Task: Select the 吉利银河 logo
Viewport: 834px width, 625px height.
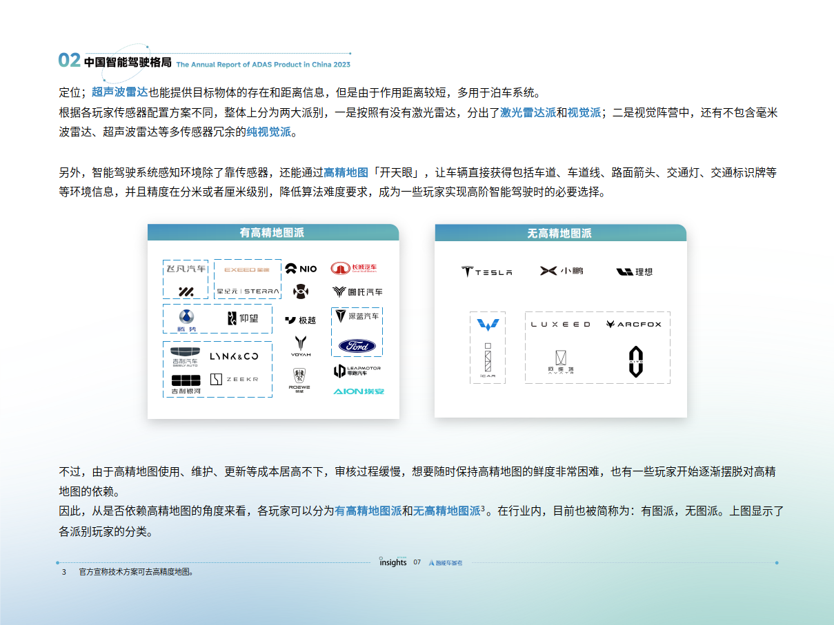Action: pos(186,385)
